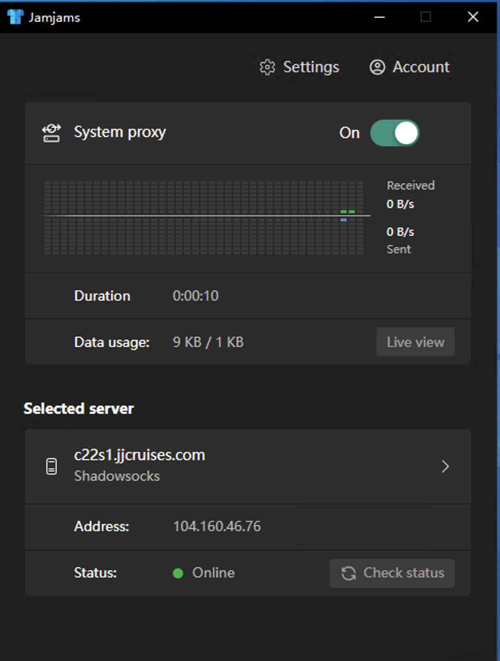Click the phone icon beside the server name
The height and width of the screenshot is (661, 500).
coord(51,466)
